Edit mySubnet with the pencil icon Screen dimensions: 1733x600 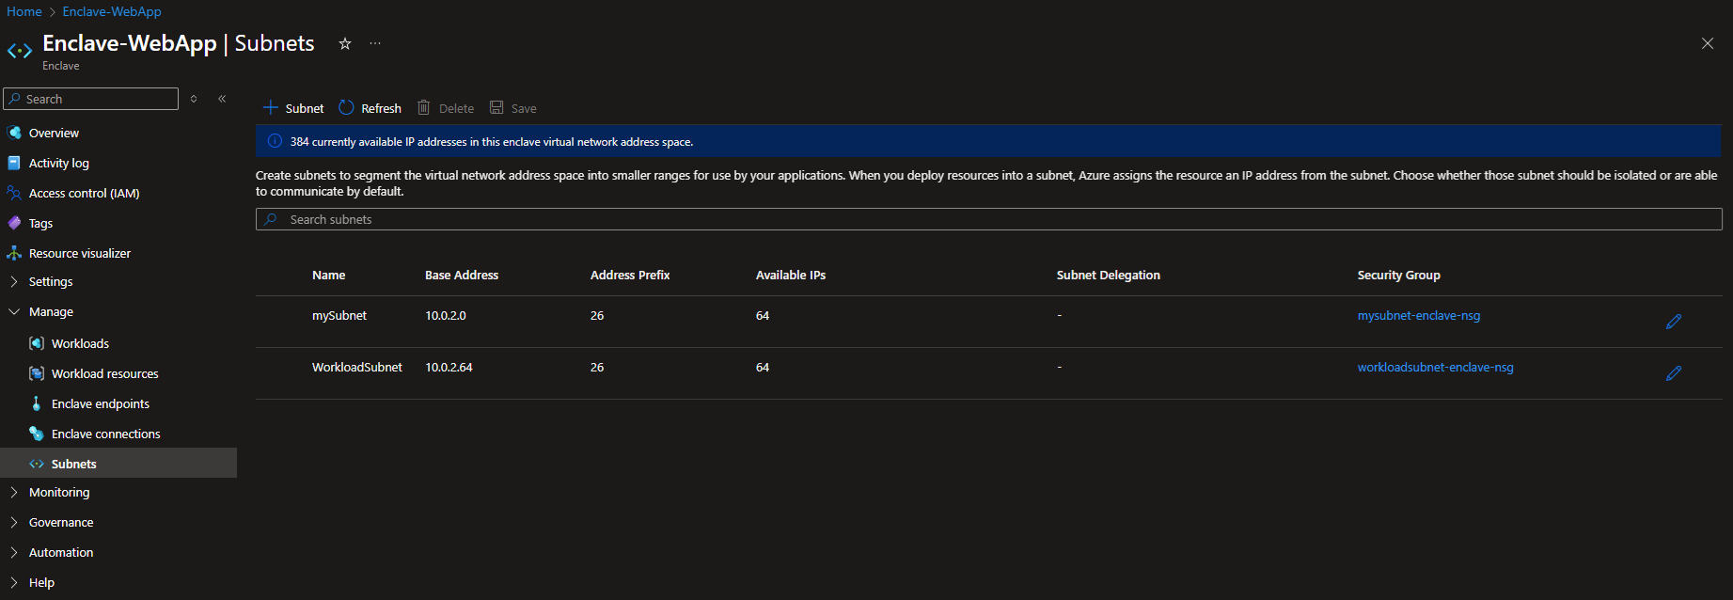point(1674,322)
